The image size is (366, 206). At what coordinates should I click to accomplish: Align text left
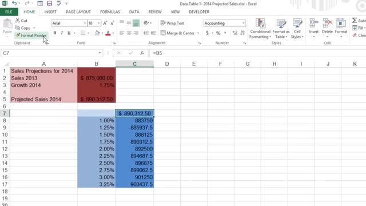pyautogui.click(x=122, y=33)
